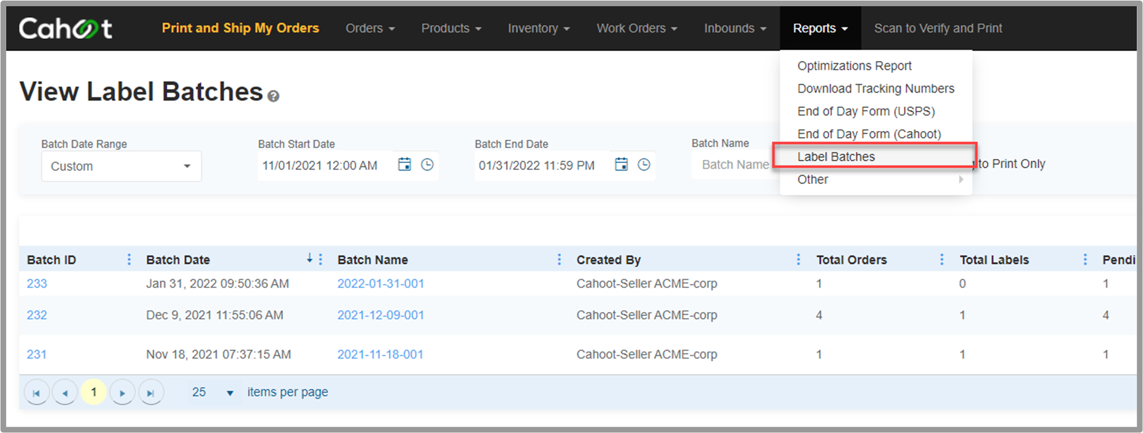Sort by Batch ID column header
The height and width of the screenshot is (433, 1143).
pos(51,260)
